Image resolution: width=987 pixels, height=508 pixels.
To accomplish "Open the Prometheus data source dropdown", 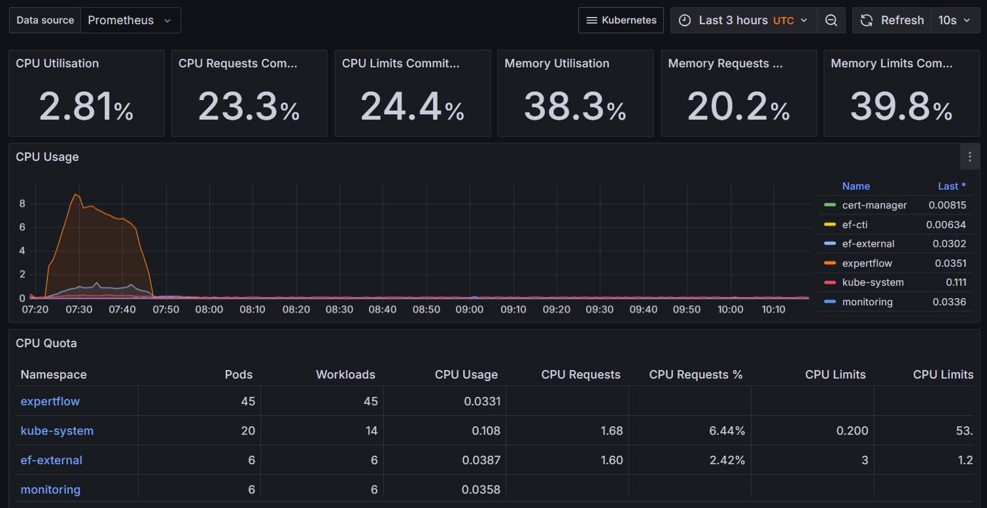I will coord(130,20).
